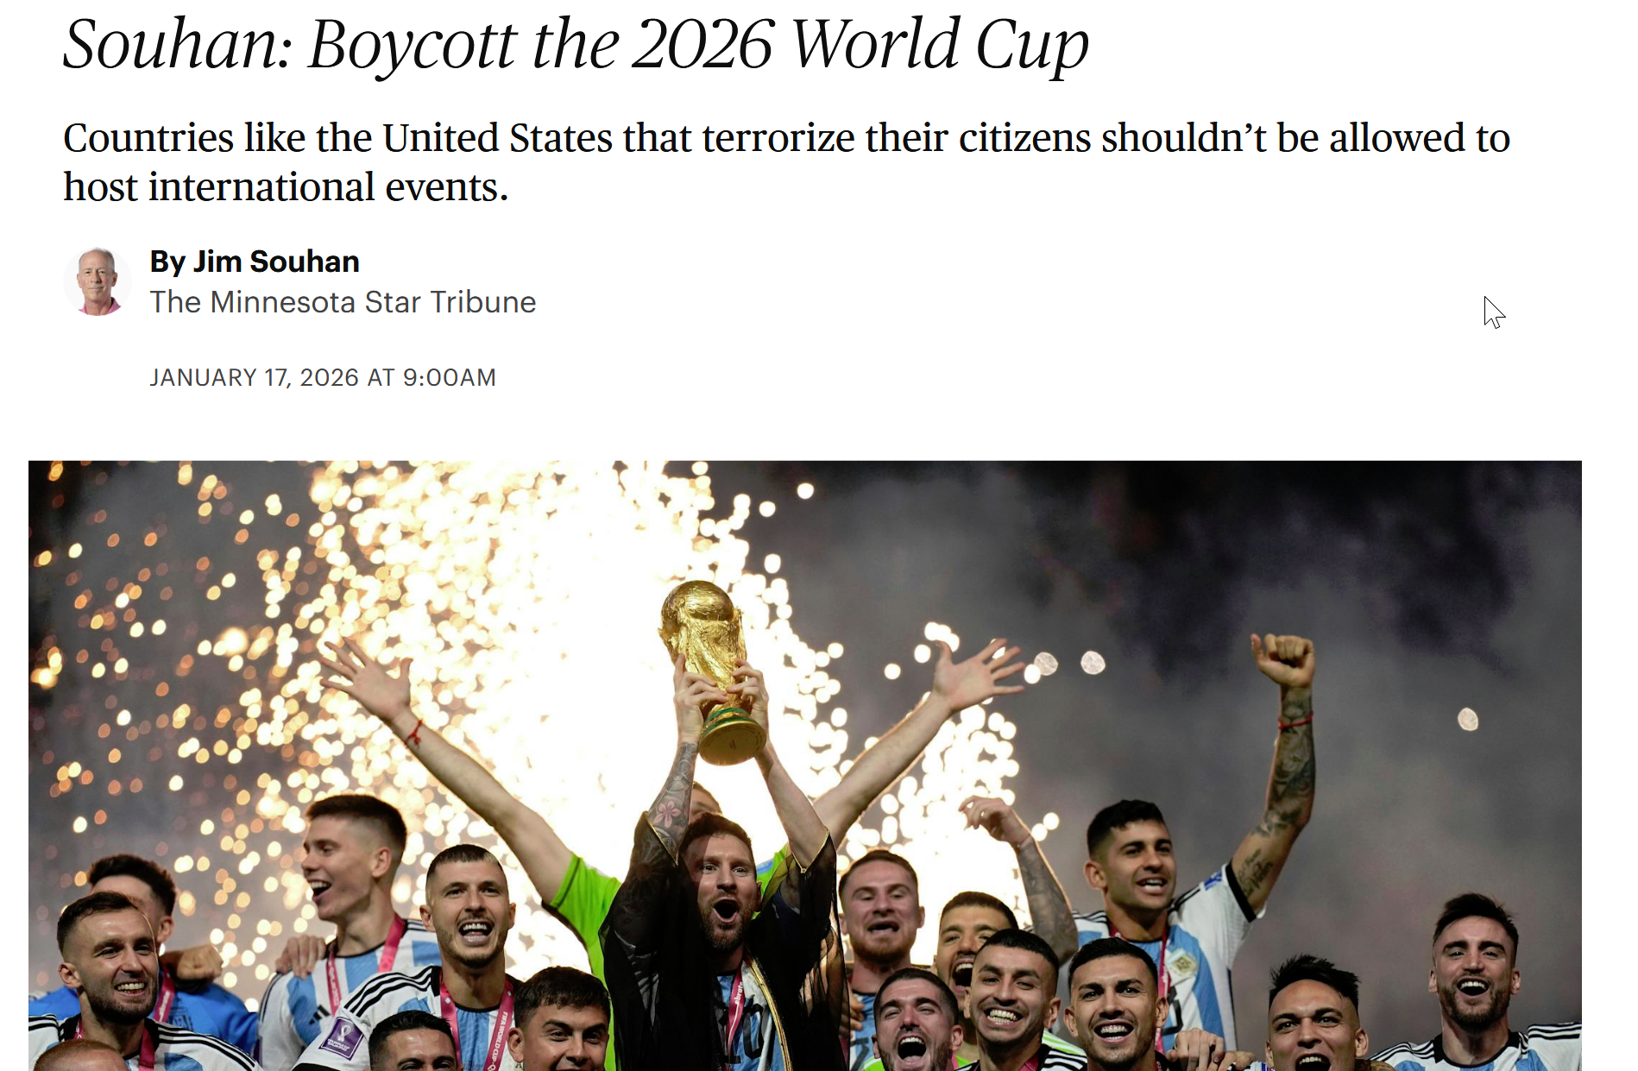Click the word "Souhan:" in the headline
The height and width of the screenshot is (1071, 1638).
coord(178,45)
